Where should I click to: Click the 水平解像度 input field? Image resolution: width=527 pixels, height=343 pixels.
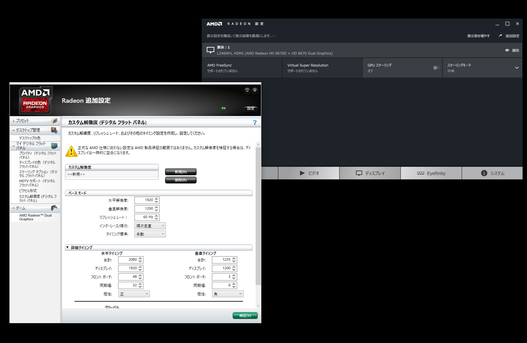[x=144, y=200]
